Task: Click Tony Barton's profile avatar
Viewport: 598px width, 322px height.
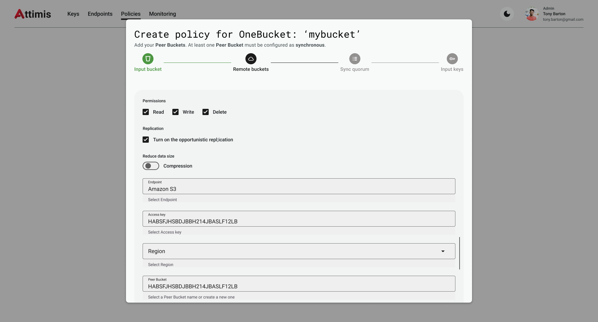Action: coord(531,14)
